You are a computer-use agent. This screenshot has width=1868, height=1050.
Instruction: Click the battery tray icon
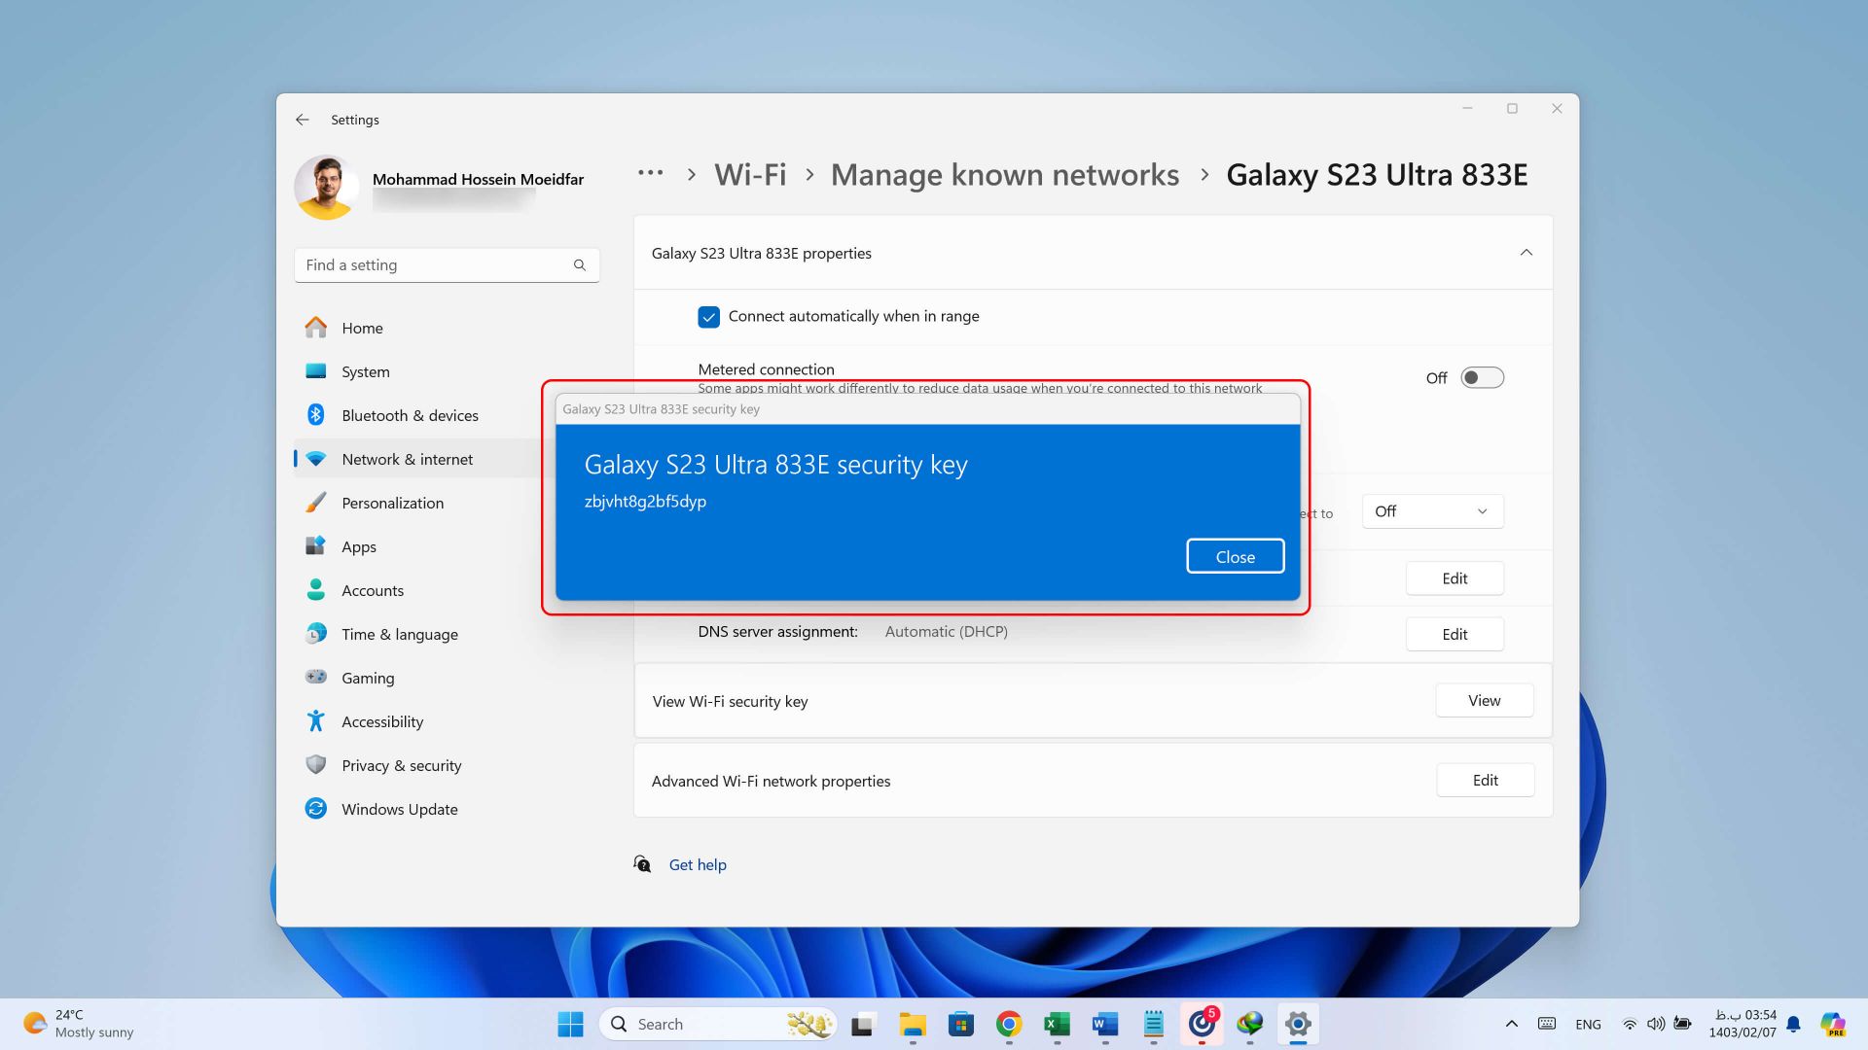coord(1682,1024)
